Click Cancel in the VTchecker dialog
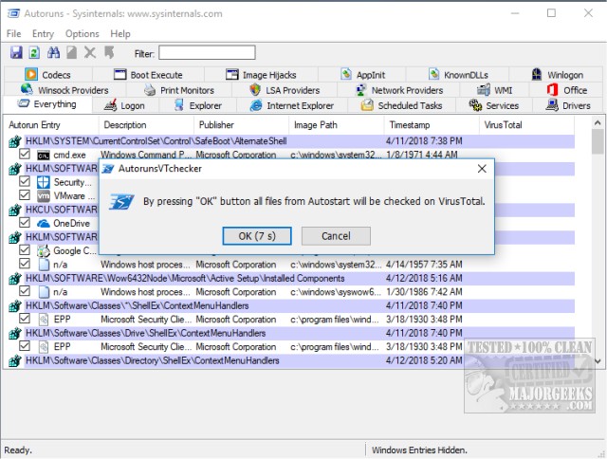This screenshot has width=607, height=459. pyautogui.click(x=336, y=236)
